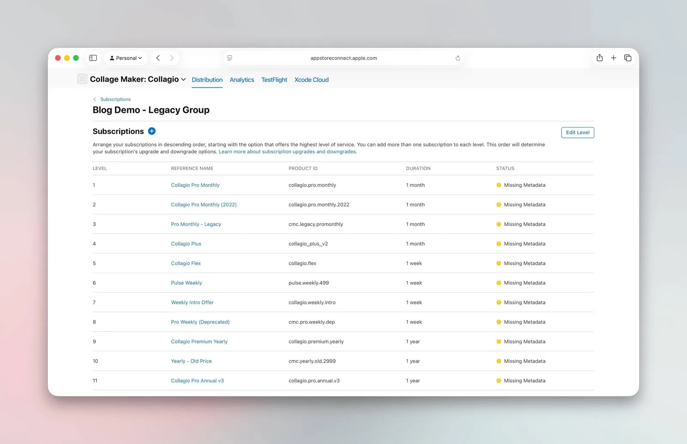Click the PRODUCT ID column header

tap(303, 168)
